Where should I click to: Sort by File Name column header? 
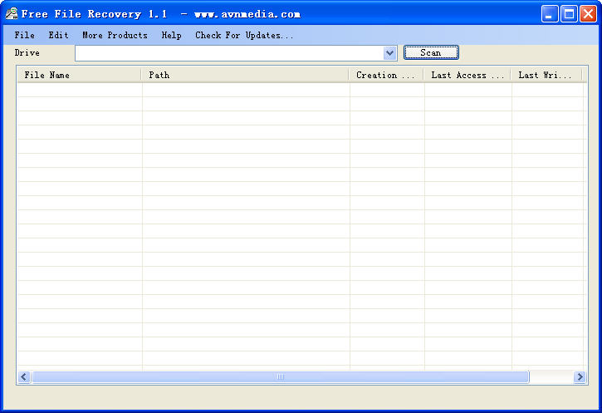click(x=79, y=75)
